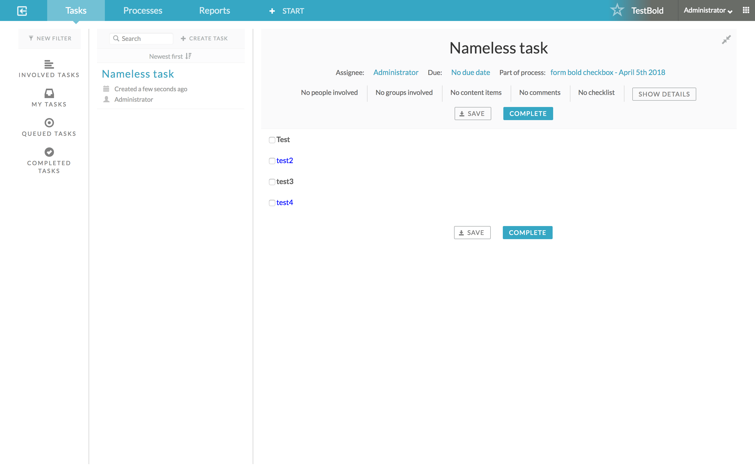Tick the test3 checkbox

(272, 182)
